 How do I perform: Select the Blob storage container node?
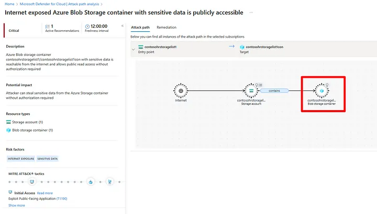pos(321,91)
